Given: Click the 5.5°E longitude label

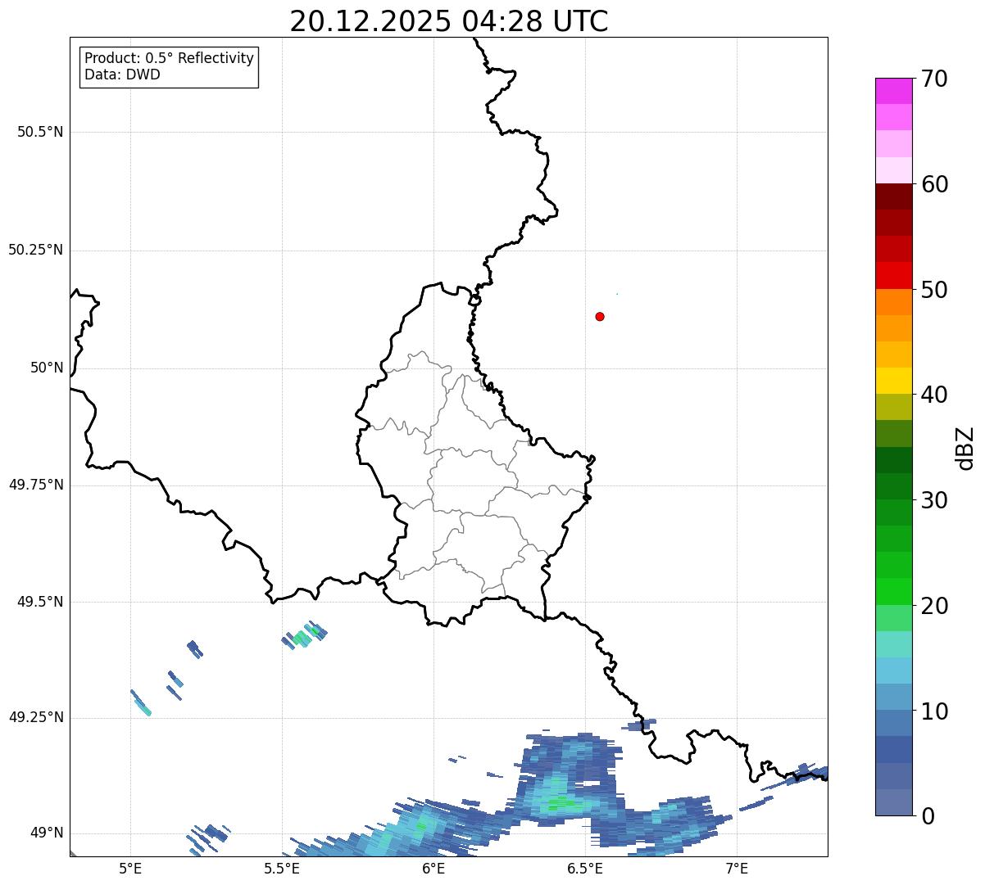Looking at the screenshot, I should coord(282,869).
